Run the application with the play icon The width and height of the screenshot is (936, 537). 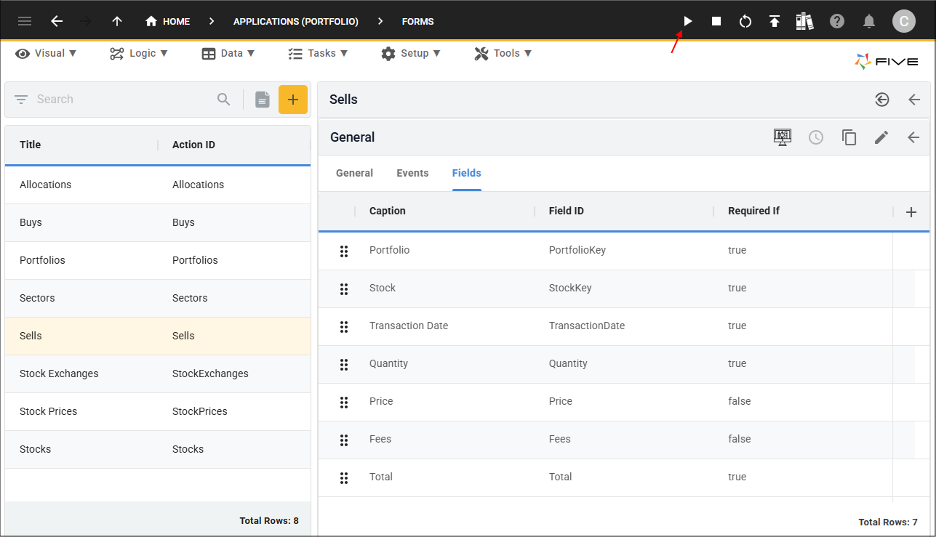pyautogui.click(x=687, y=21)
